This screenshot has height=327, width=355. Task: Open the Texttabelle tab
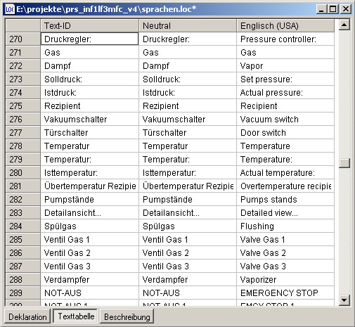76,316
